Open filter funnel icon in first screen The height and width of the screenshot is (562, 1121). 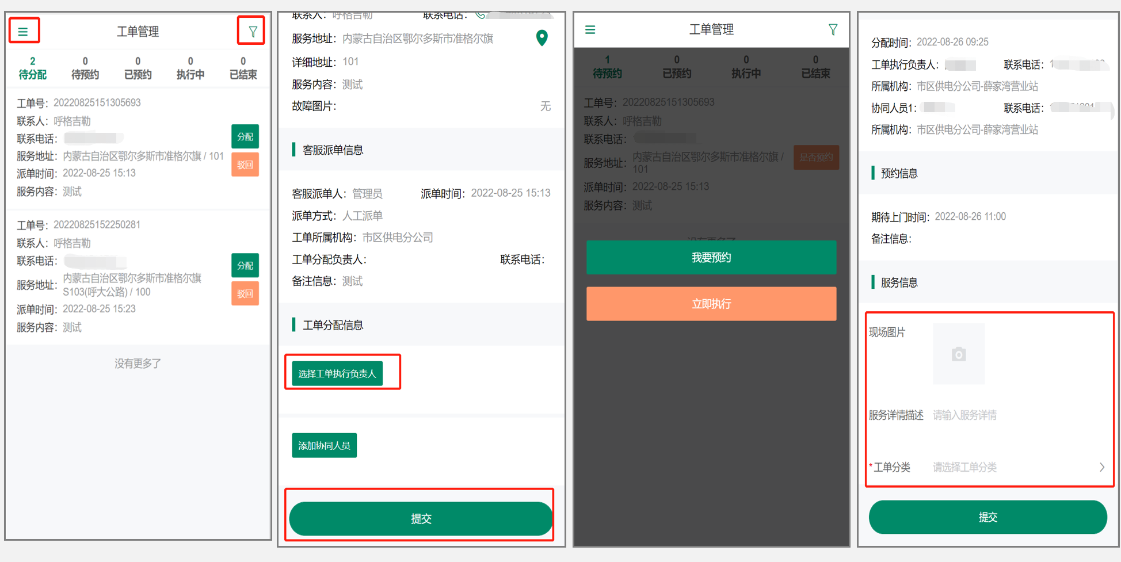click(253, 32)
